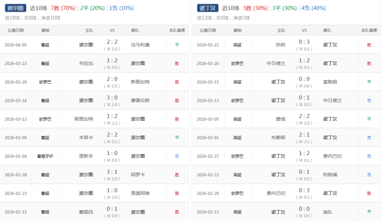Click away team 狼队
This screenshot has width=381, height=221.
[x=328, y=212]
